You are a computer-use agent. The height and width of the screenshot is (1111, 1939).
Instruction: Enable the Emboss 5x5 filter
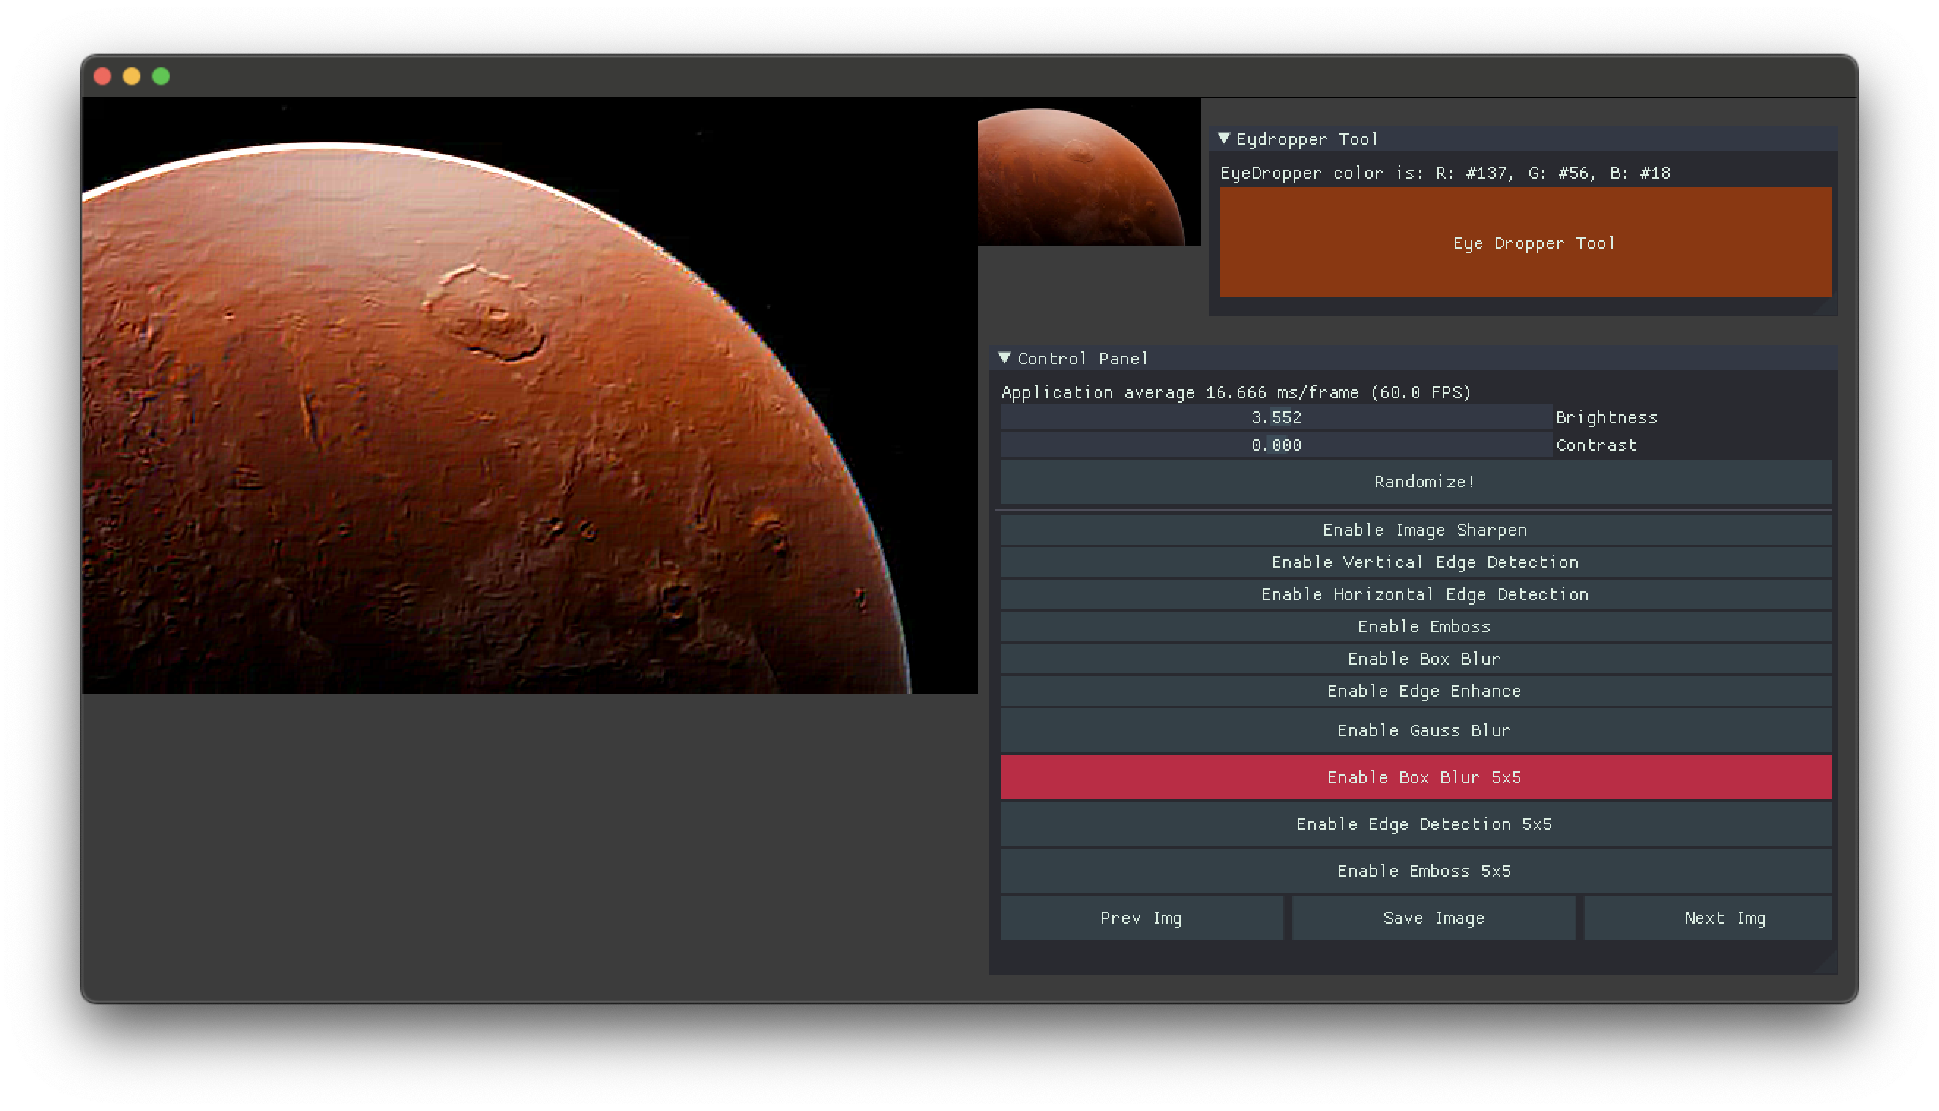point(1416,871)
